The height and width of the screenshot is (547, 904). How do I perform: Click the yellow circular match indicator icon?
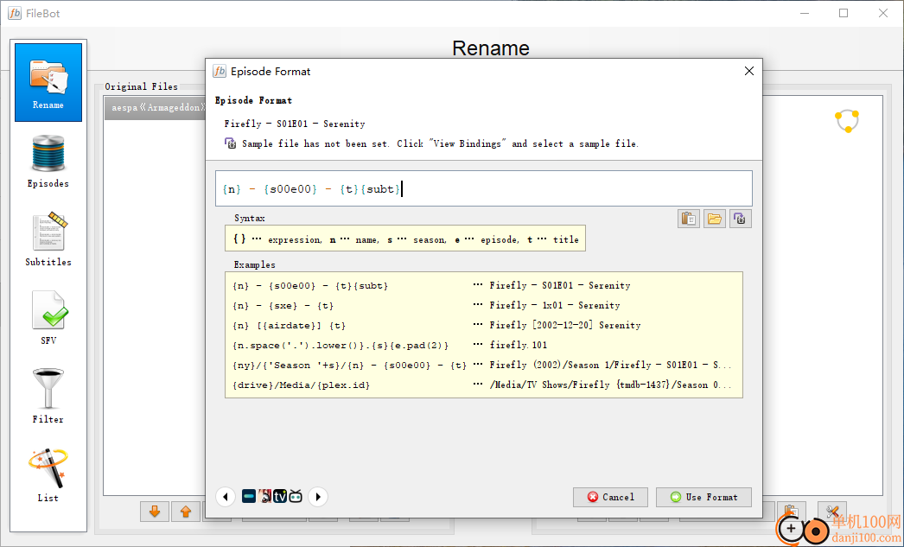[848, 121]
